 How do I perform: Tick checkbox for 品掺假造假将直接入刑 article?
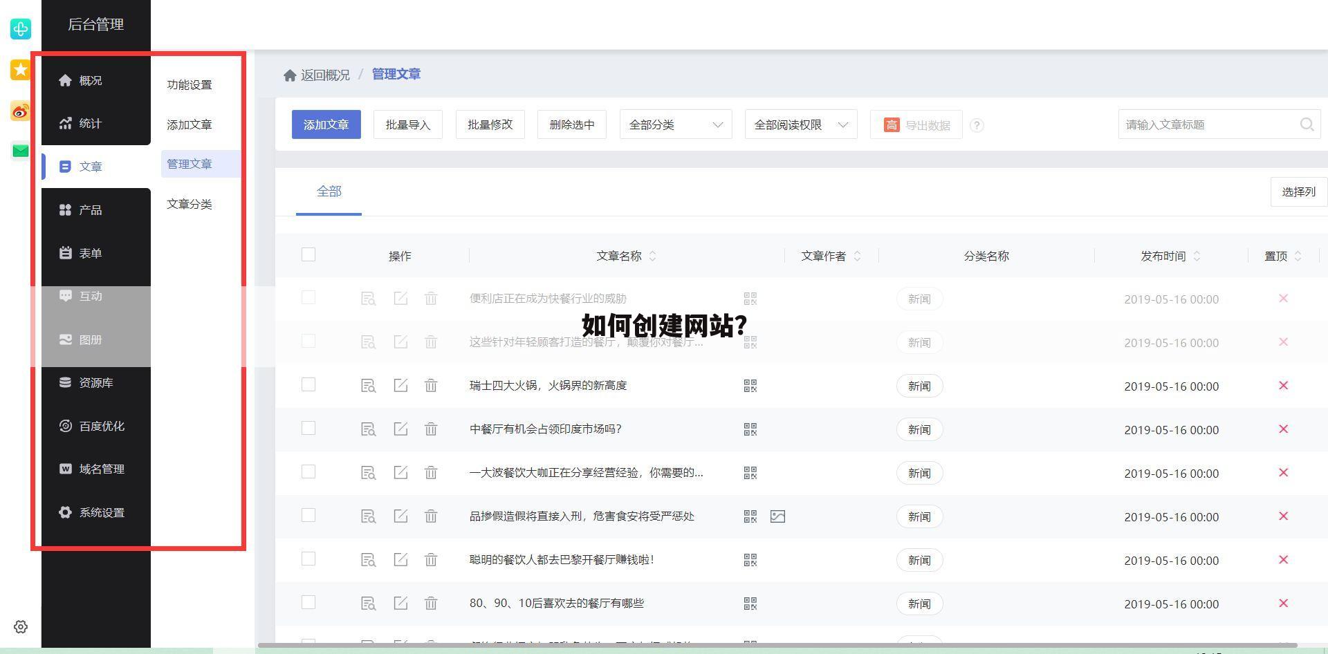pyautogui.click(x=308, y=515)
